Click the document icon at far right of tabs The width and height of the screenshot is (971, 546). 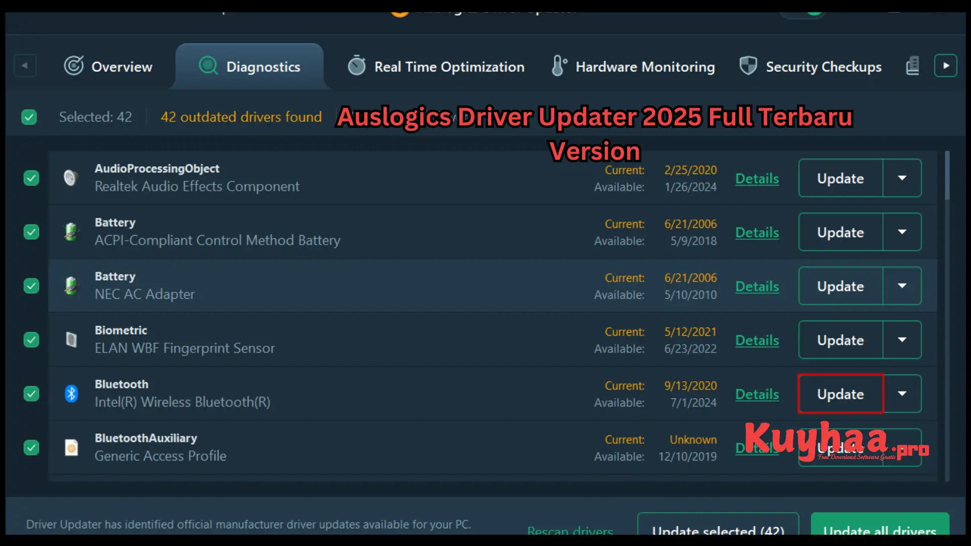point(912,66)
